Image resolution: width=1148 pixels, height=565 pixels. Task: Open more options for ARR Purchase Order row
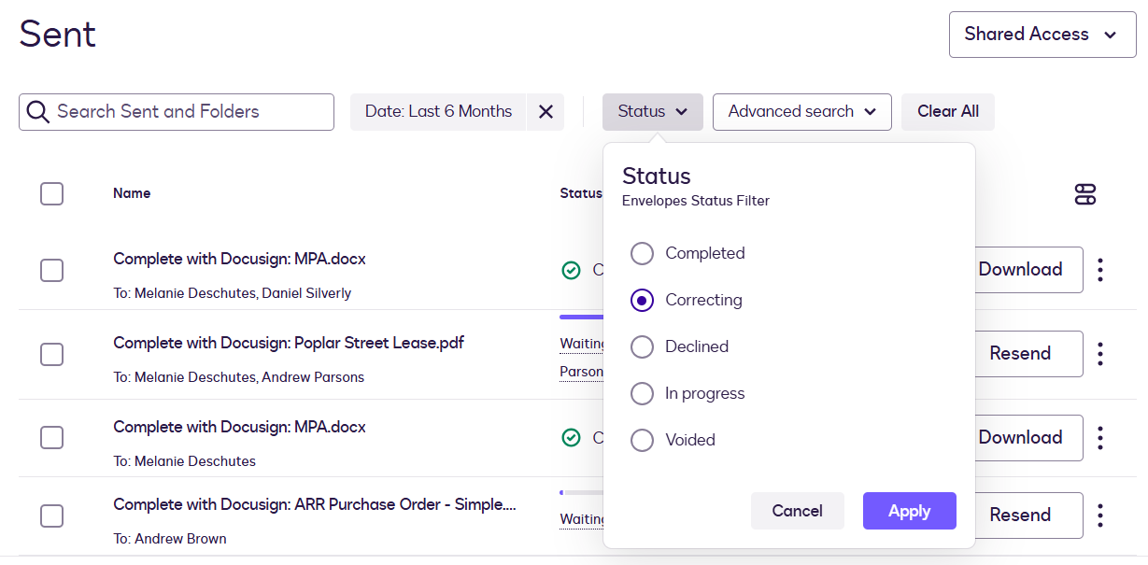(x=1100, y=516)
